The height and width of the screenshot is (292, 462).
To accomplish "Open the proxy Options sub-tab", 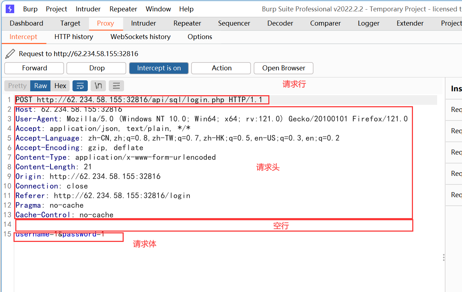I will coord(200,37).
